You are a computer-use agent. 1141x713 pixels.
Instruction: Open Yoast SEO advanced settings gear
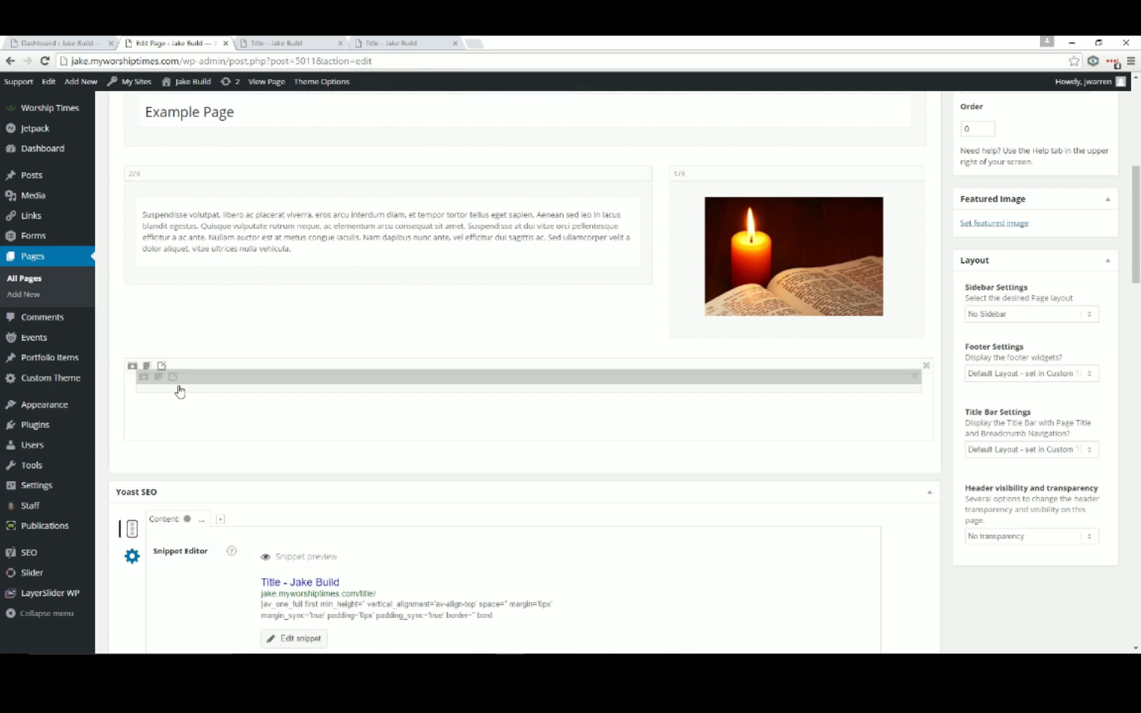click(132, 556)
